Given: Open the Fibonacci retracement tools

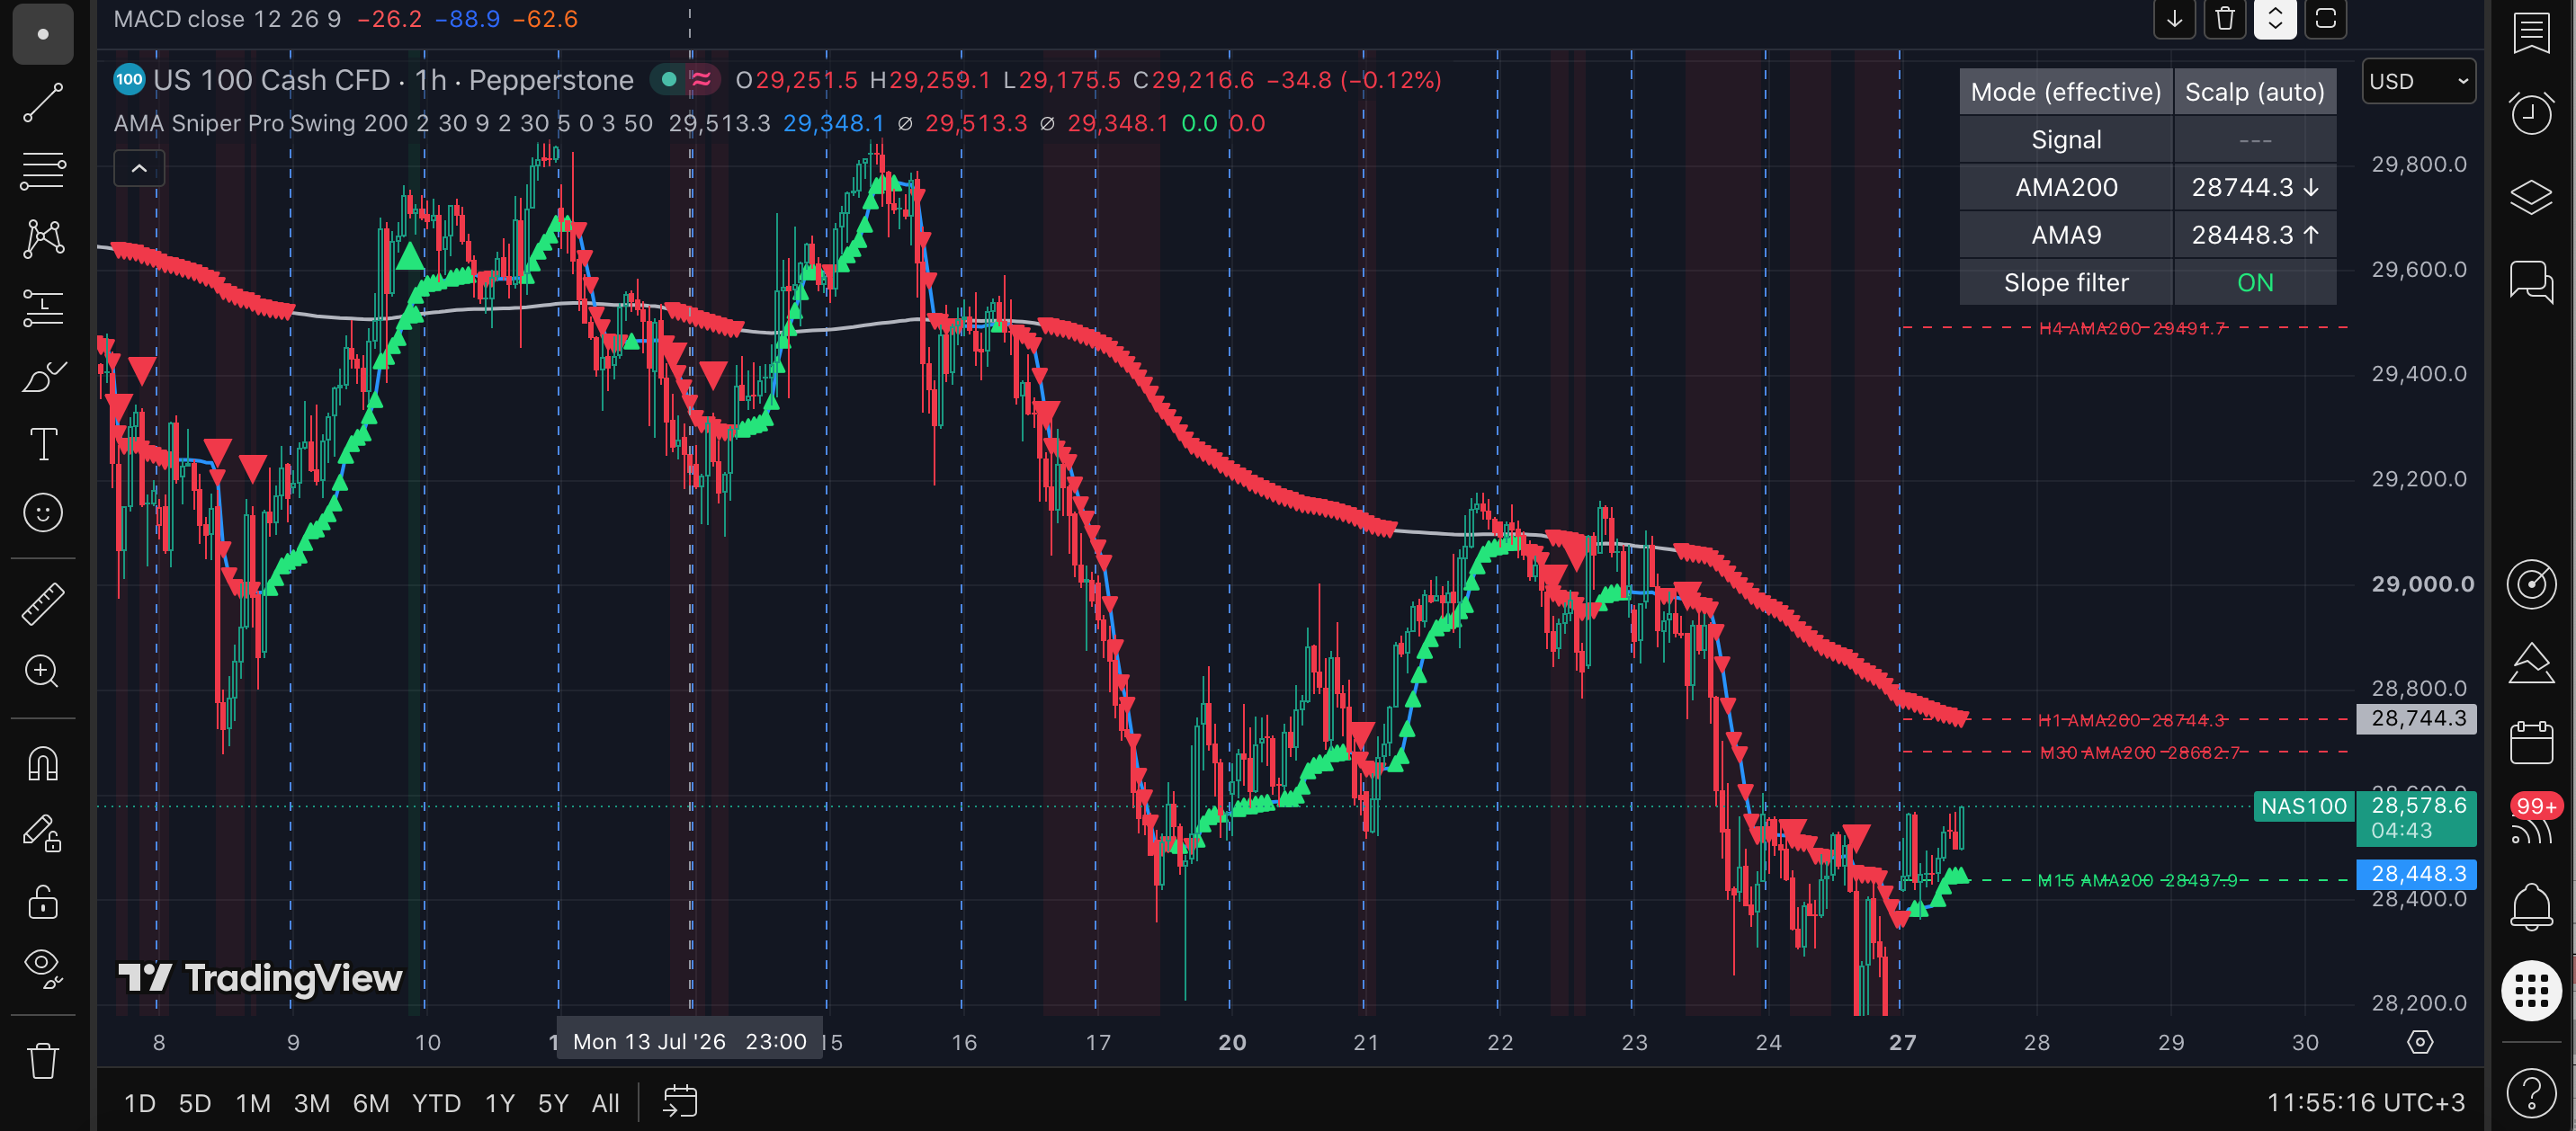Looking at the screenshot, I should click(43, 171).
